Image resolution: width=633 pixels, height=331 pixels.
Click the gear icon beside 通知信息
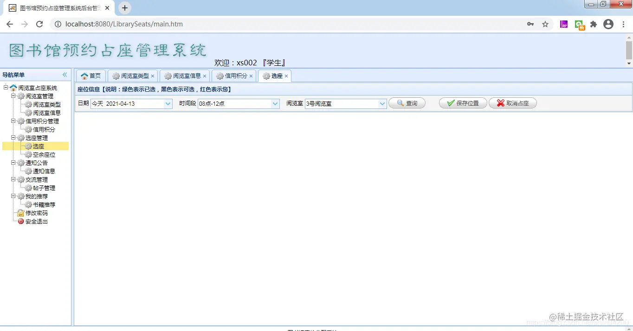28,171
